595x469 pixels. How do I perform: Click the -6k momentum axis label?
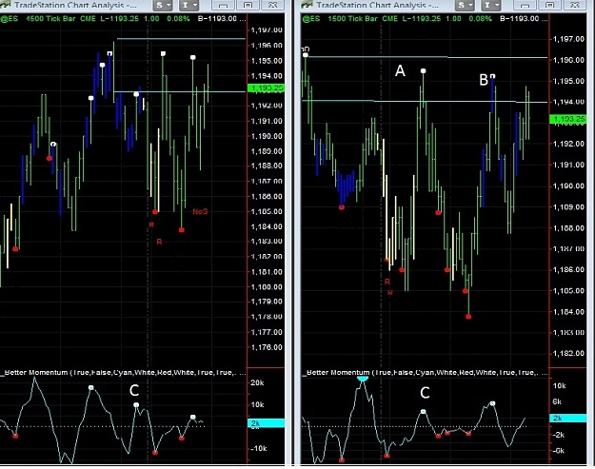559,451
